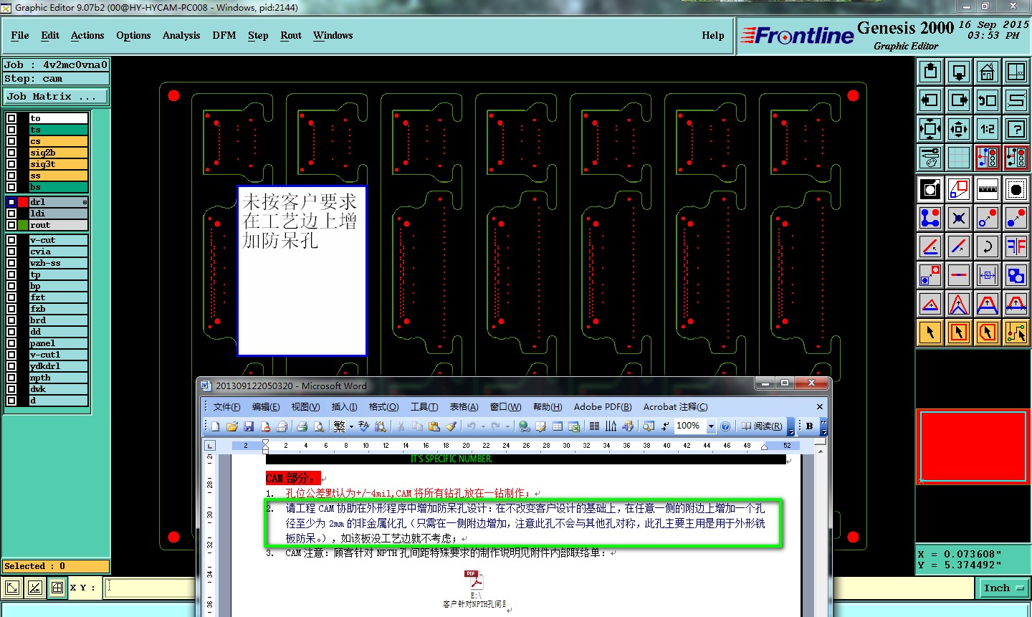The height and width of the screenshot is (617, 1032).
Task: Open the Redo history dropdown arrow in Word
Action: pos(507,426)
